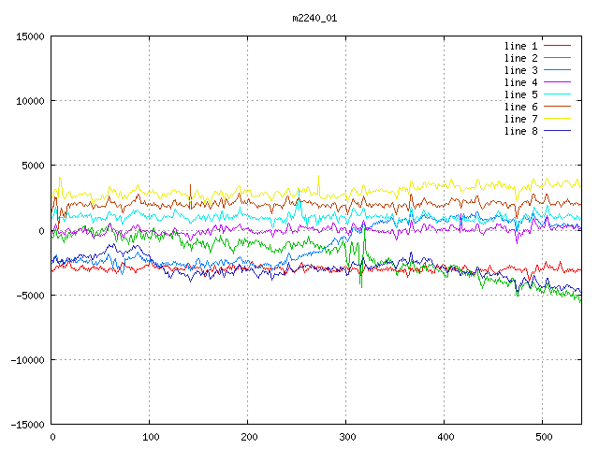Click the "line 3" legend label
Screen dimensions: 599x449
point(521,70)
